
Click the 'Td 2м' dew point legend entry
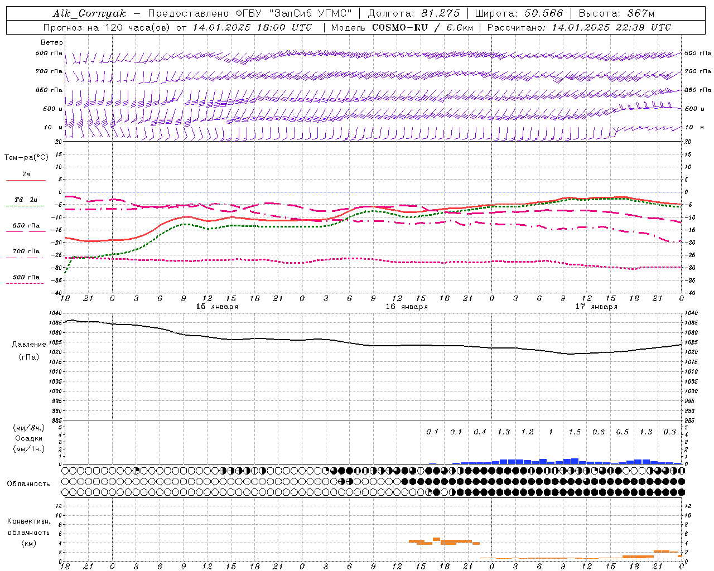point(26,200)
